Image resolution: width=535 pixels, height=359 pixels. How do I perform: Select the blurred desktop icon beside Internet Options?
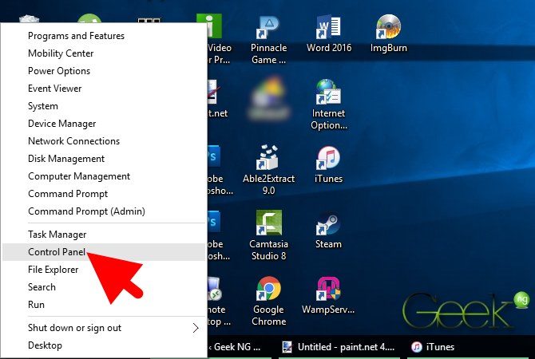pyautogui.click(x=269, y=99)
